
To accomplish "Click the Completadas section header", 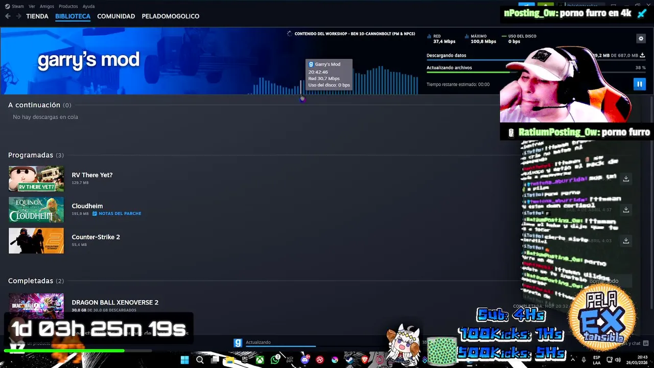I will point(36,281).
